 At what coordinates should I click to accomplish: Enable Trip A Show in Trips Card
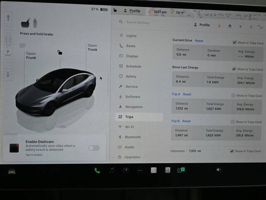click(x=234, y=95)
